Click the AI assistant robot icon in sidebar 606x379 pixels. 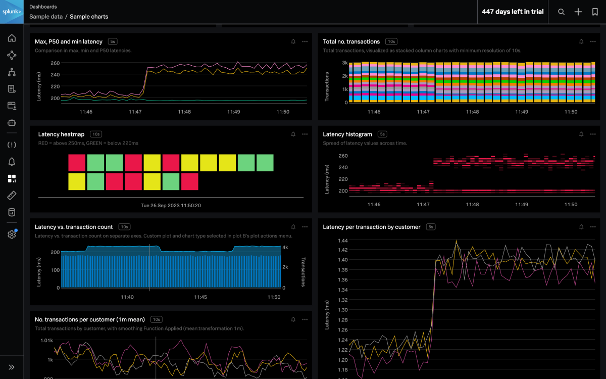pos(12,122)
